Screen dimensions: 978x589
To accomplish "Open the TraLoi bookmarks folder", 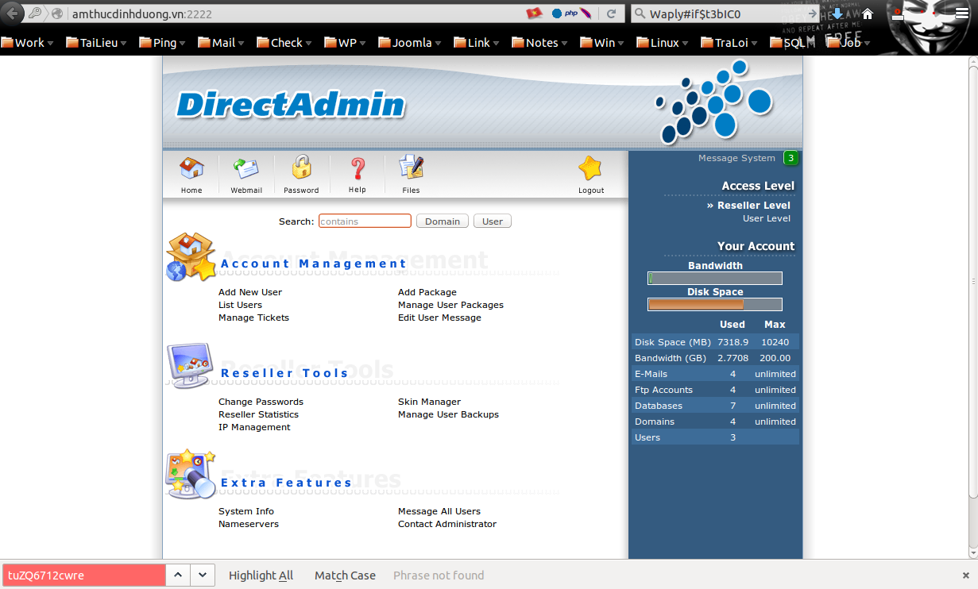I will tap(729, 43).
